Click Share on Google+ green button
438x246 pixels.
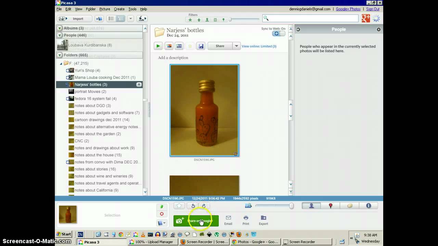point(196,221)
